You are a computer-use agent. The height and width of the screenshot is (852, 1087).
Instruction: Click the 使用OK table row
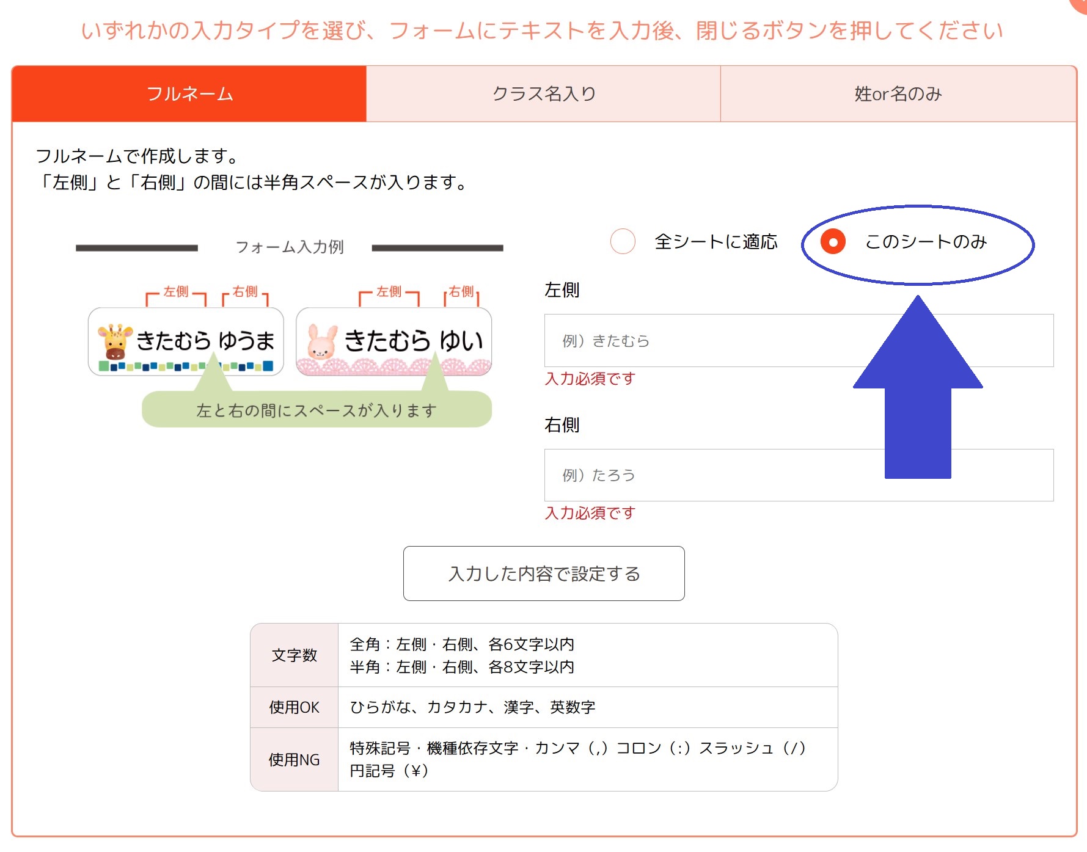293,707
